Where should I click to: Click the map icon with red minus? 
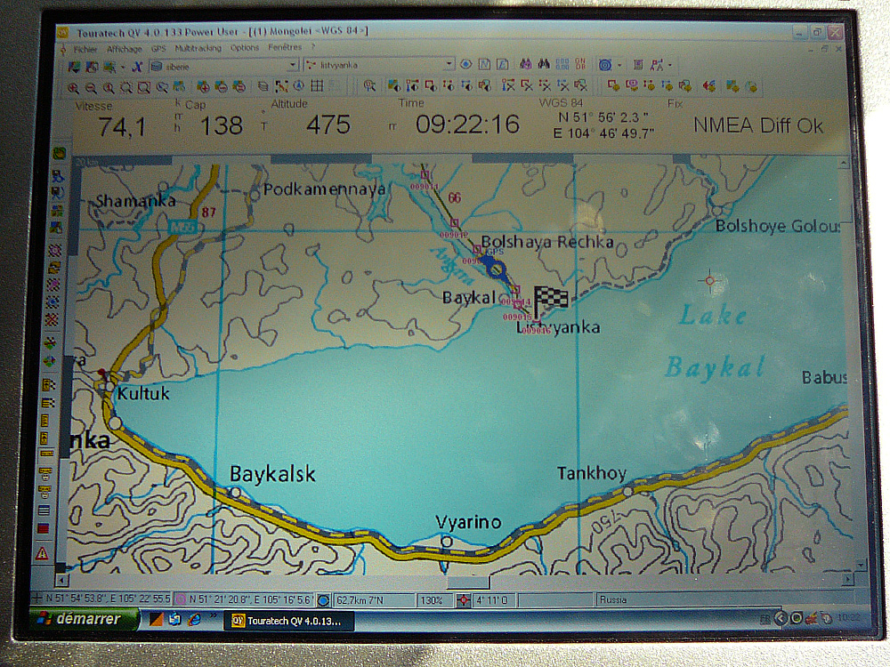(x=221, y=87)
